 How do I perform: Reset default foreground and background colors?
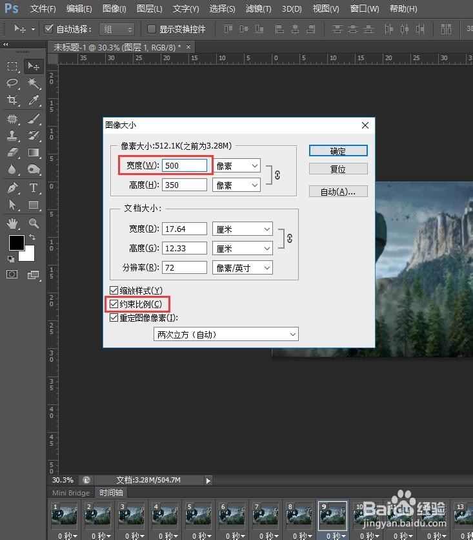(x=11, y=258)
